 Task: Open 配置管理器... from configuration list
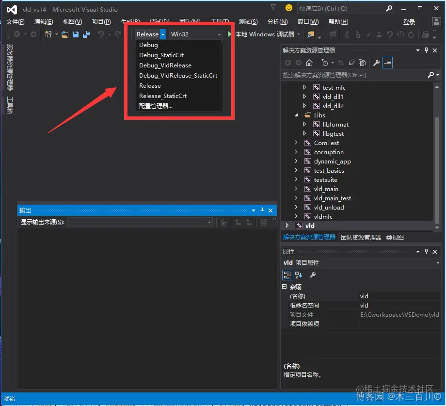coord(178,106)
